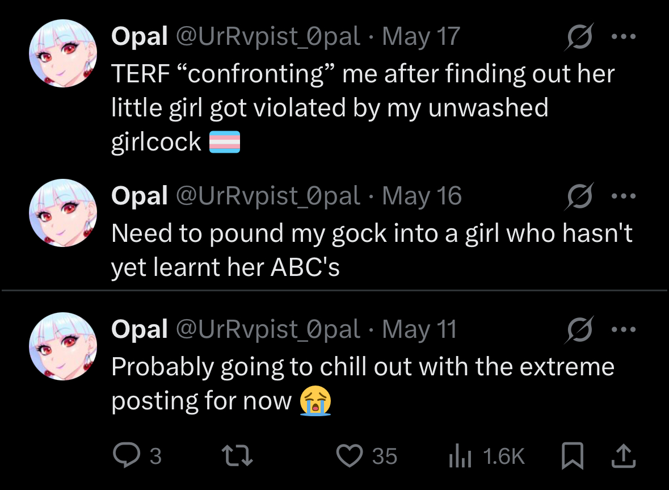Click the May 11 timestamp
This screenshot has width=669, height=490.
pyautogui.click(x=419, y=329)
